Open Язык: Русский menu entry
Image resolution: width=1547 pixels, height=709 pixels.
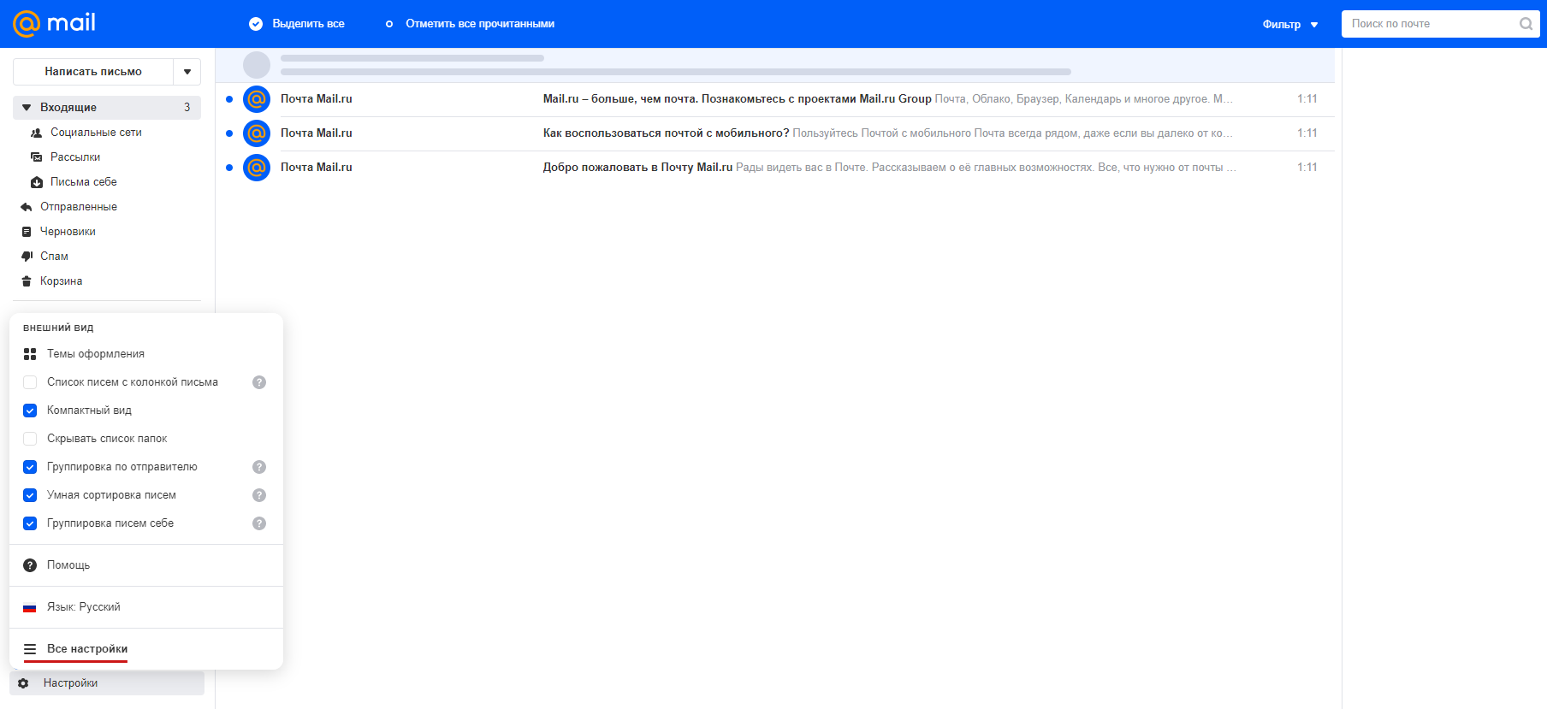point(146,607)
